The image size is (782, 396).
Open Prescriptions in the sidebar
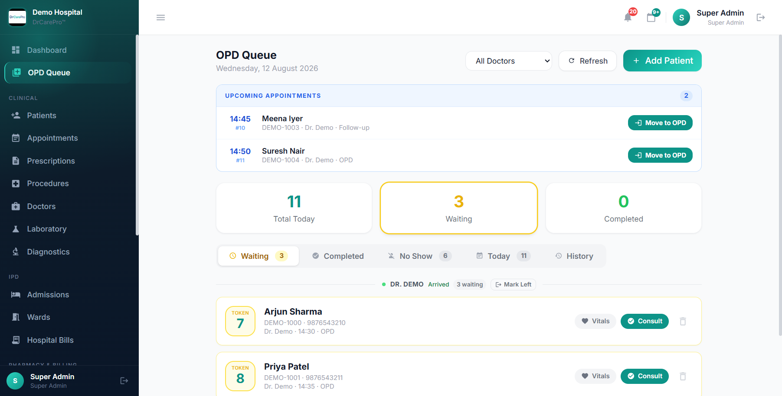[x=68, y=161]
